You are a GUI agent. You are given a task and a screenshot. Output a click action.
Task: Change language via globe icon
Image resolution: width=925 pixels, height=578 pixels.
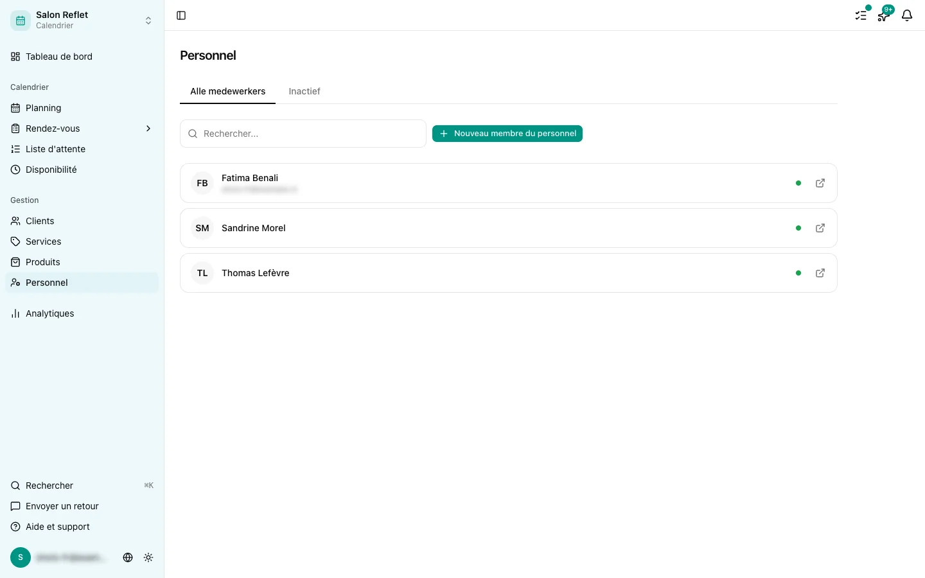tap(128, 557)
